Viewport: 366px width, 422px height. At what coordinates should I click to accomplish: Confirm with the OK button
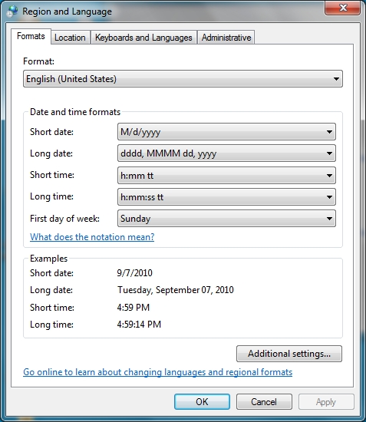[202, 402]
